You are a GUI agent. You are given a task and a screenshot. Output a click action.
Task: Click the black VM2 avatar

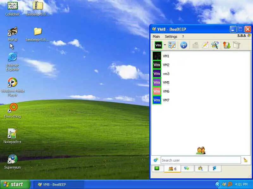coord(157,65)
